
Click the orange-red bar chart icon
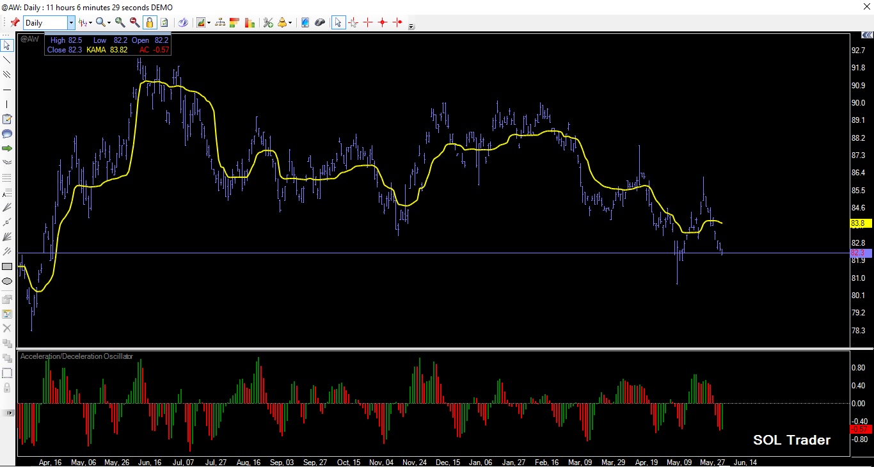coord(249,22)
